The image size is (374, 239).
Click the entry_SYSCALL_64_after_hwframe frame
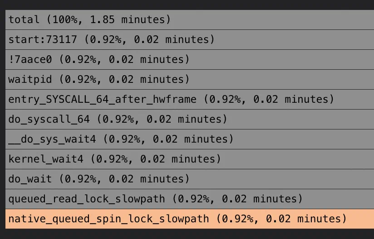coord(187,99)
